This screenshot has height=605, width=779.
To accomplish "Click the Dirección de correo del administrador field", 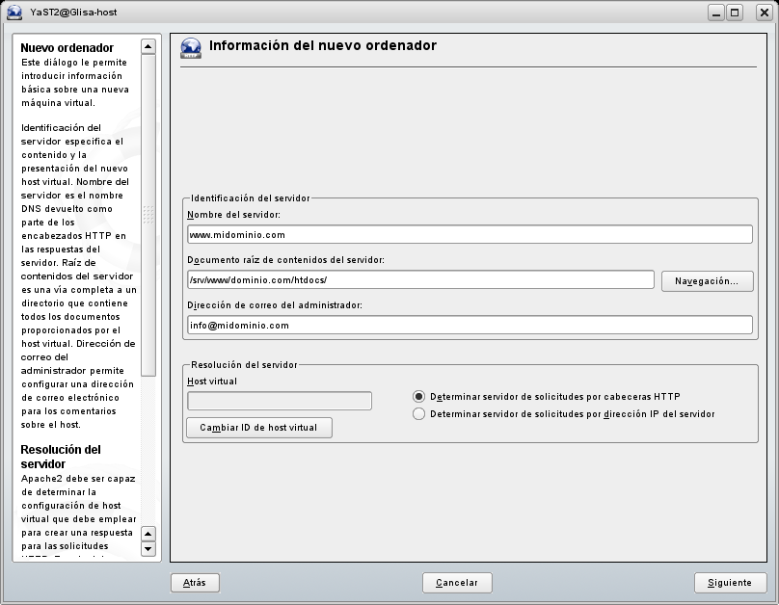I will 469,325.
